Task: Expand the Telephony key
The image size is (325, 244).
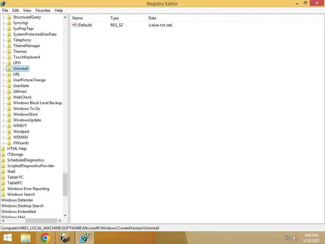Action: [x=3, y=40]
